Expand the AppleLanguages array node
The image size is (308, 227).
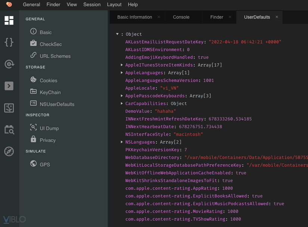tap(122, 73)
